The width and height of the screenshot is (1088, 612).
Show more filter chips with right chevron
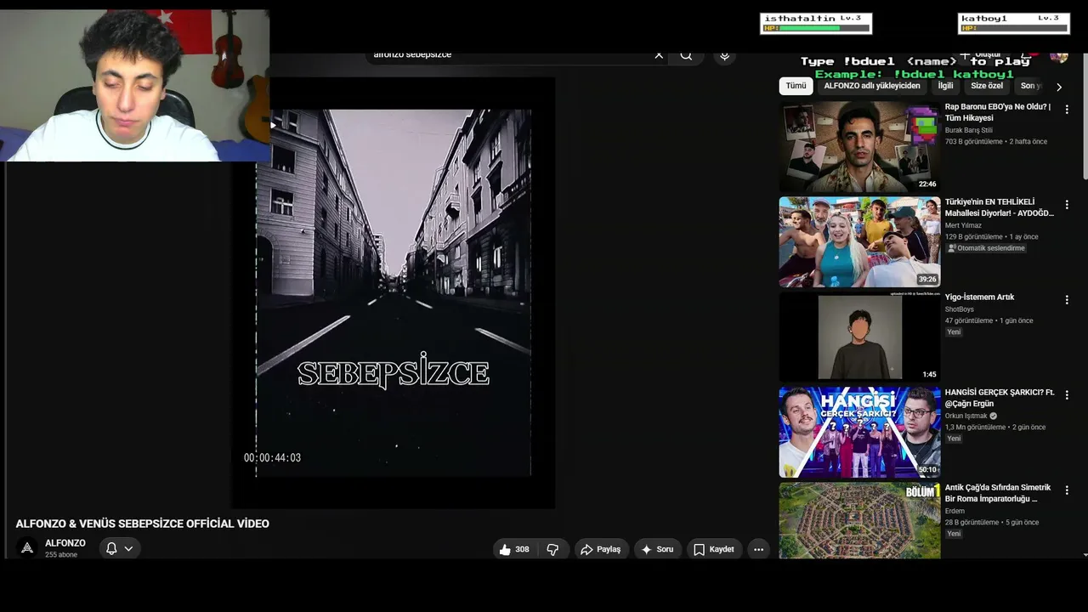1058,87
